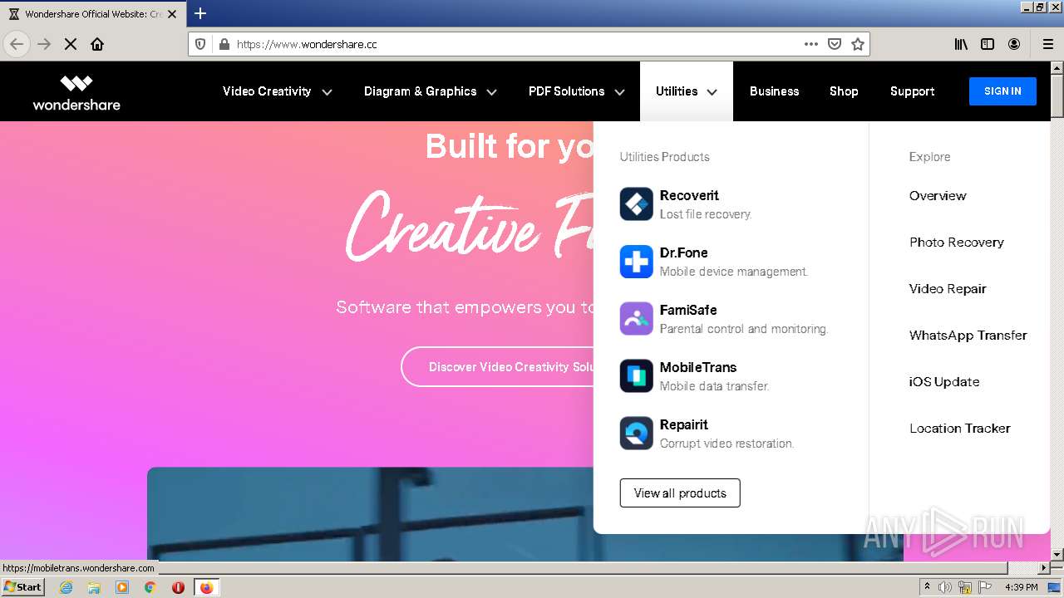Stop loading the page
1064x598 pixels.
71,44
